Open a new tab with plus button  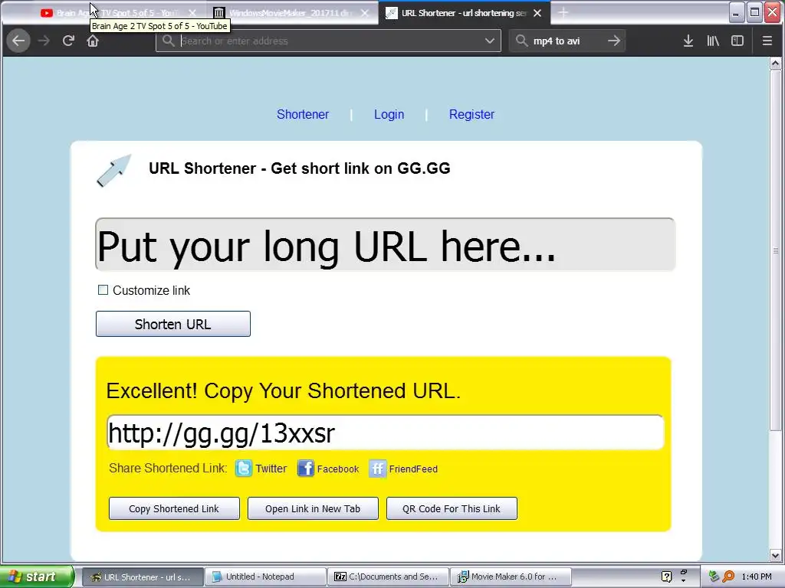click(x=563, y=13)
